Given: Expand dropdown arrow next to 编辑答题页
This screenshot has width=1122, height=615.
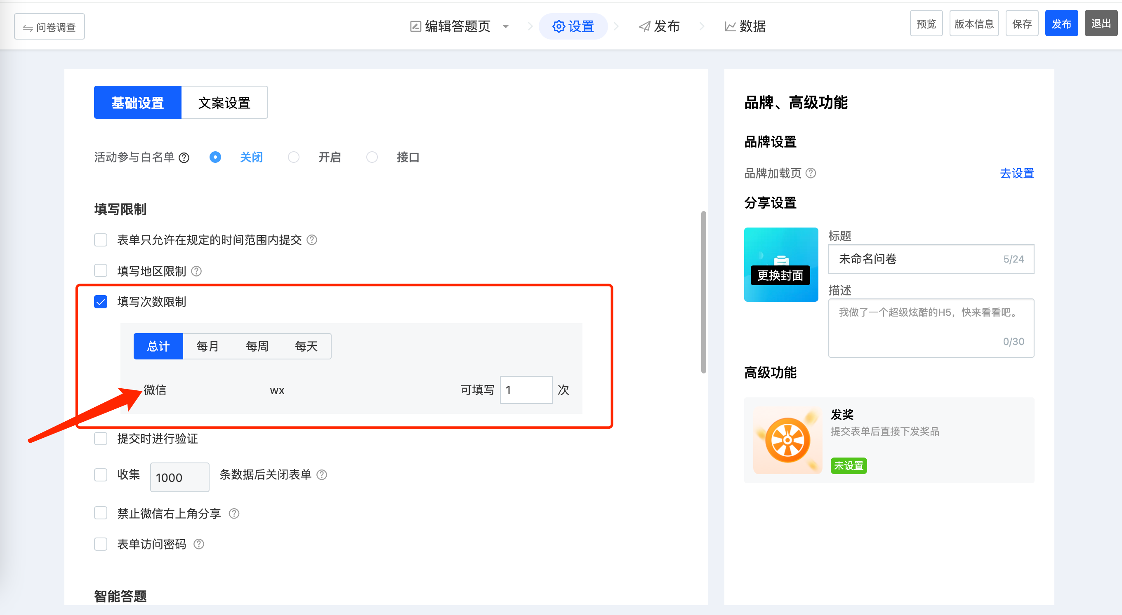Looking at the screenshot, I should [x=505, y=26].
